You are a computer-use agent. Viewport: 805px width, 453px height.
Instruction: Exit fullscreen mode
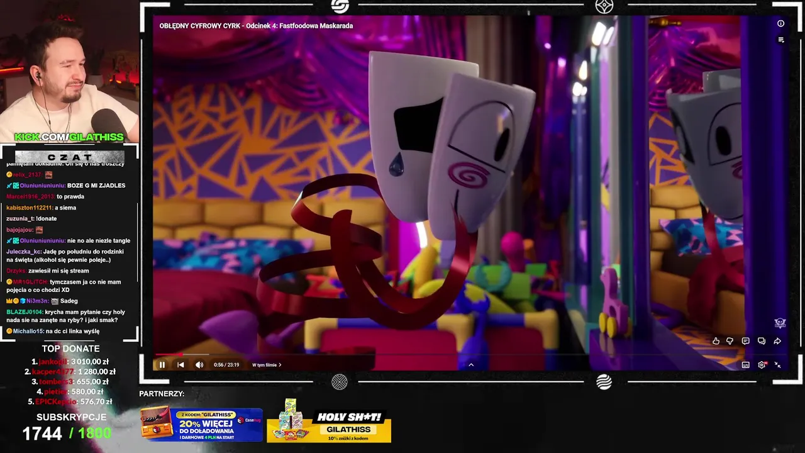click(777, 365)
